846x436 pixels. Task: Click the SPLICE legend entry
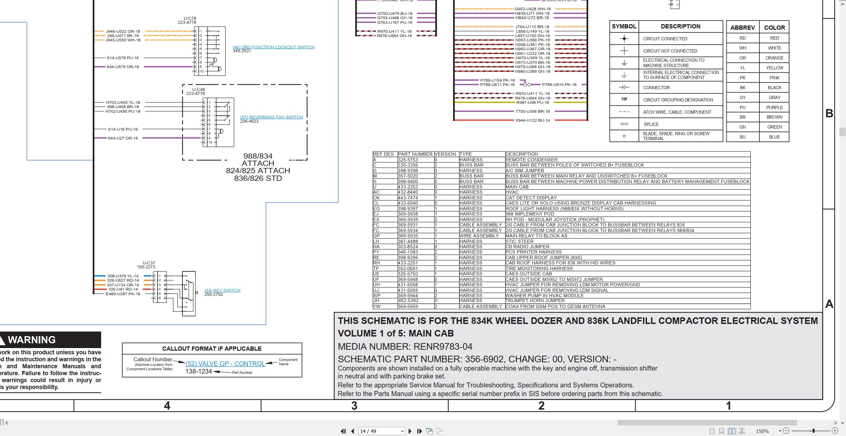point(651,124)
